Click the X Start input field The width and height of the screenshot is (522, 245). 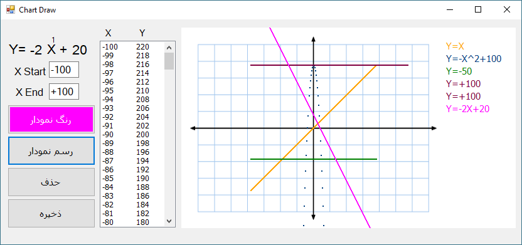coord(64,70)
